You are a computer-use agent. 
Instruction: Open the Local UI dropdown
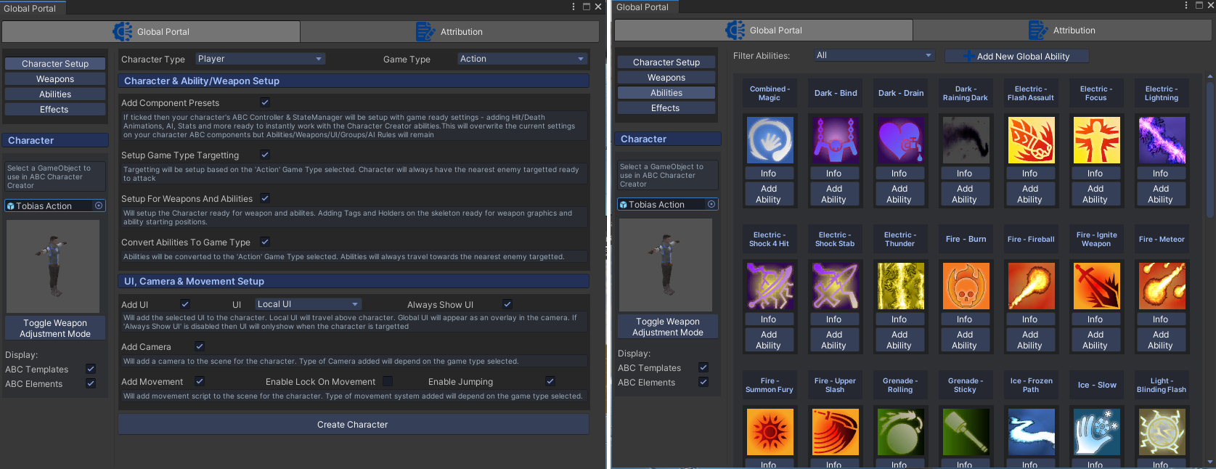click(308, 304)
